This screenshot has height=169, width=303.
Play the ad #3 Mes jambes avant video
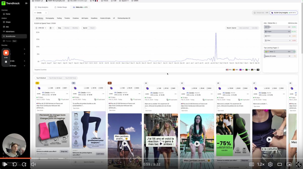[x=125, y=144]
